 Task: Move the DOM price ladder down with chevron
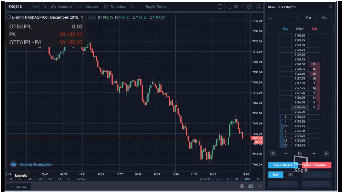click(314, 153)
